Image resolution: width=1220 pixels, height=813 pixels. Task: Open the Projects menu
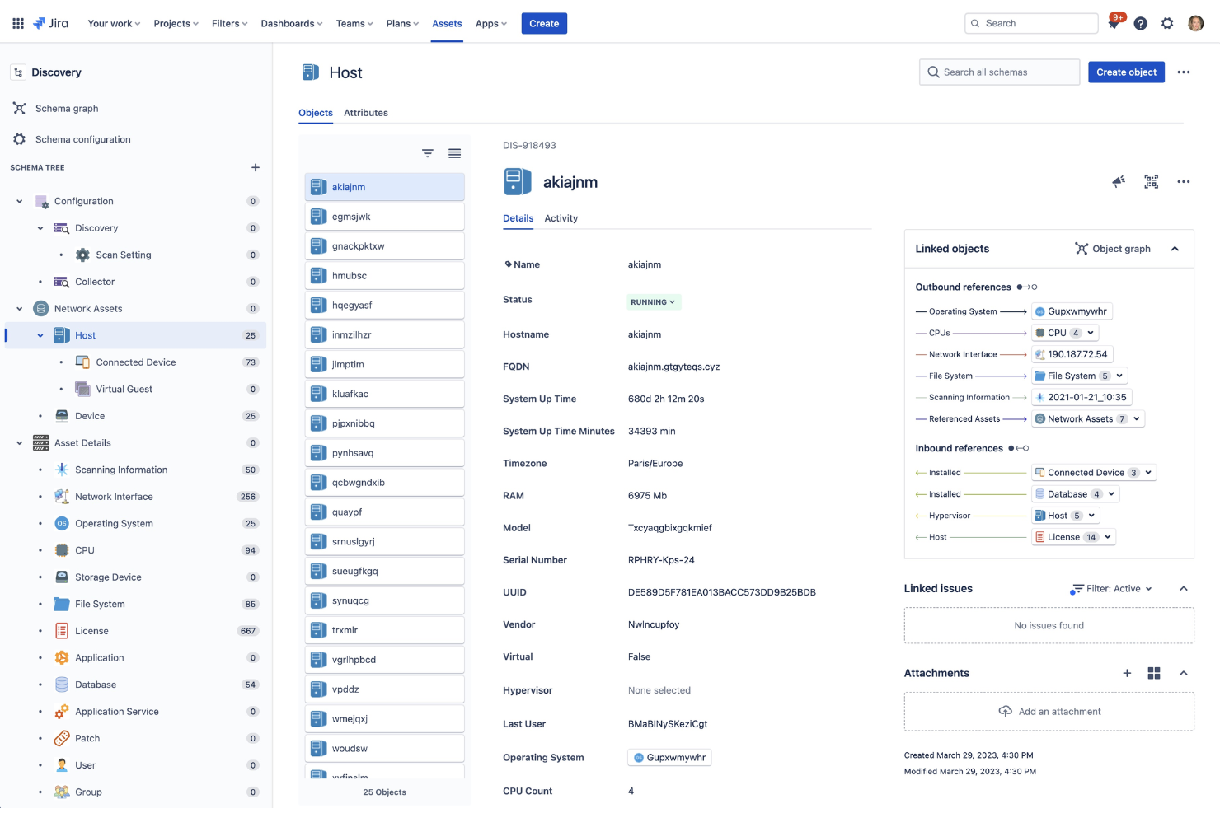(x=175, y=23)
